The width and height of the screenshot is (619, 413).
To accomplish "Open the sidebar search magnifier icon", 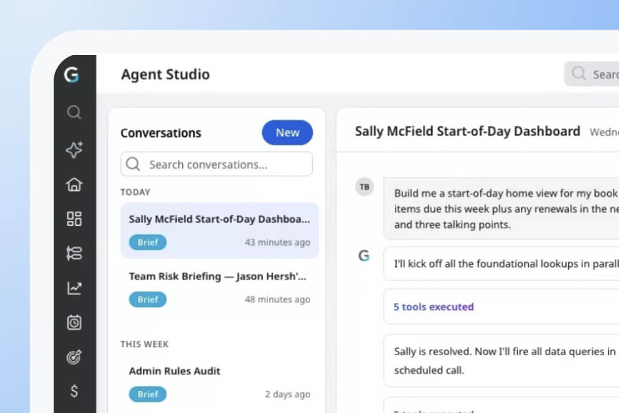I will (x=74, y=112).
